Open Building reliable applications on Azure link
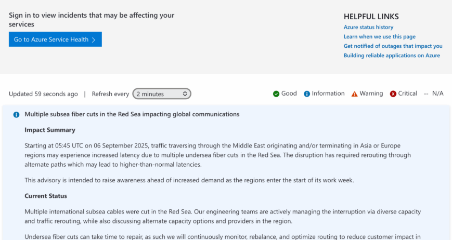452x240 pixels. tap(392, 56)
